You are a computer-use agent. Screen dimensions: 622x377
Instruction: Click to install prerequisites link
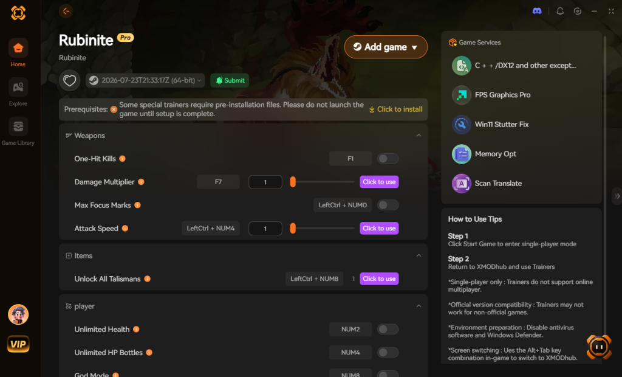(395, 109)
